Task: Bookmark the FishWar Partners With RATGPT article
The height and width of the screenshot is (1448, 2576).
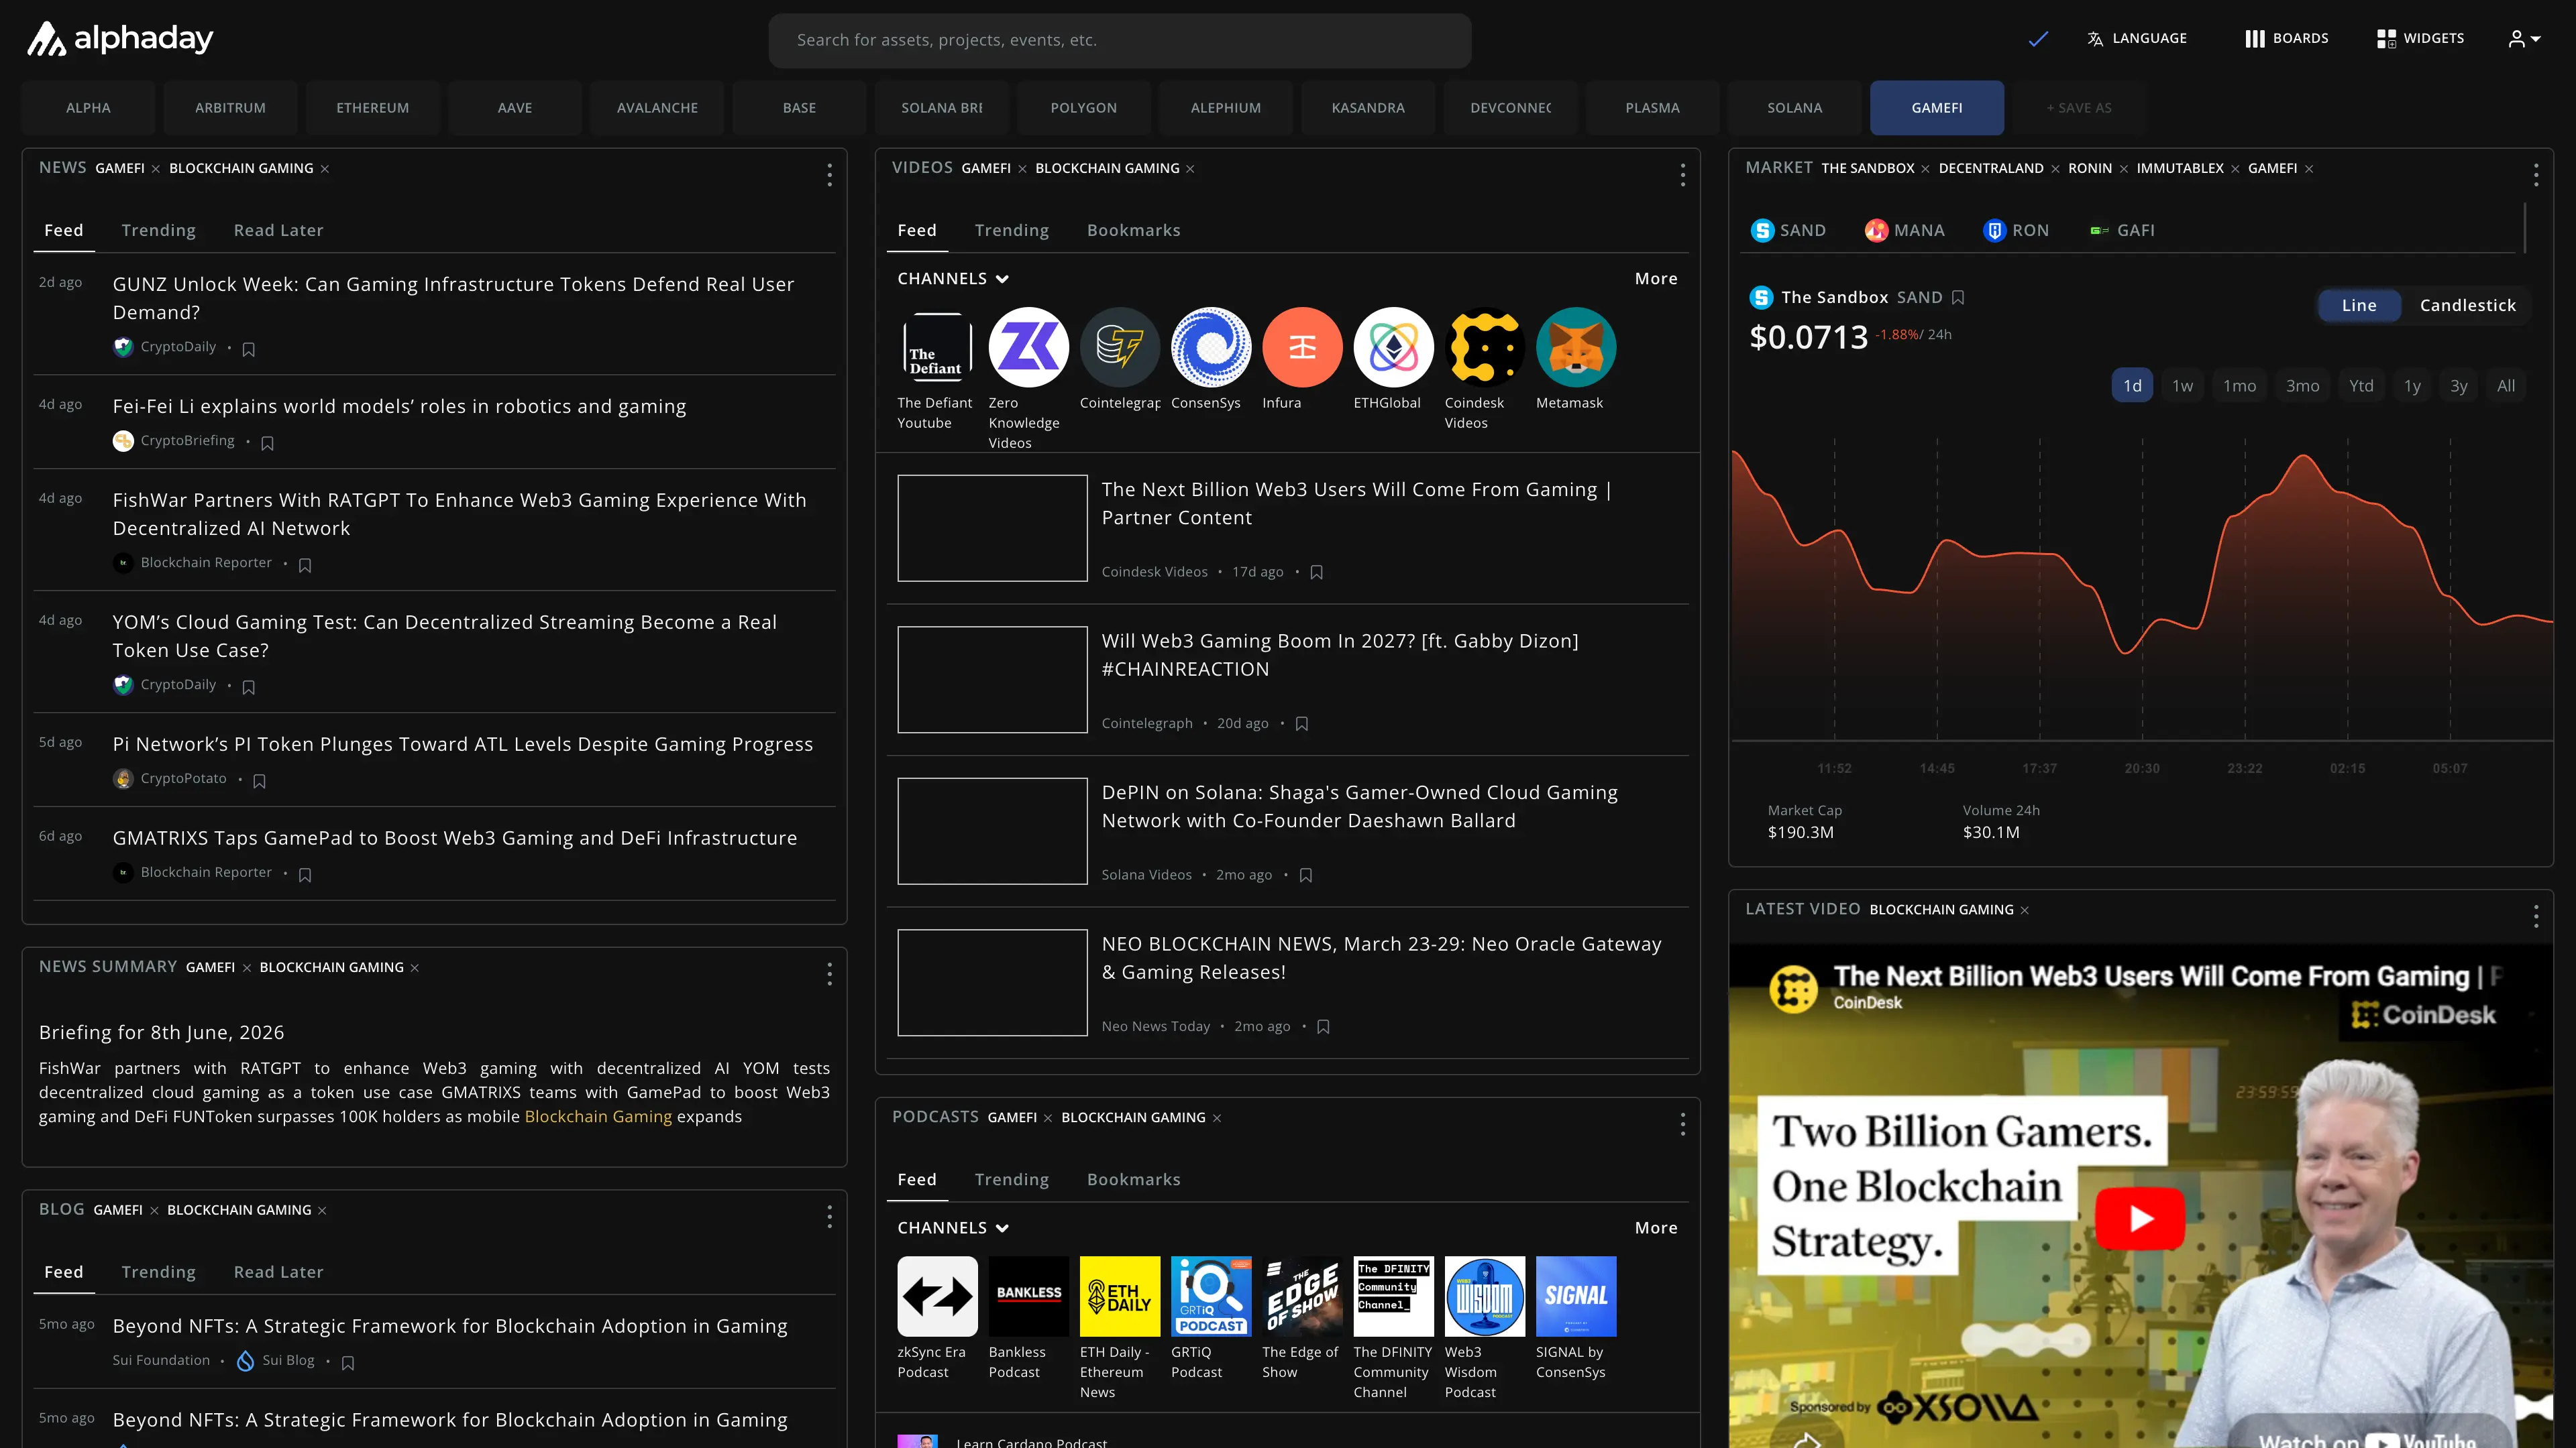Action: coord(305,564)
